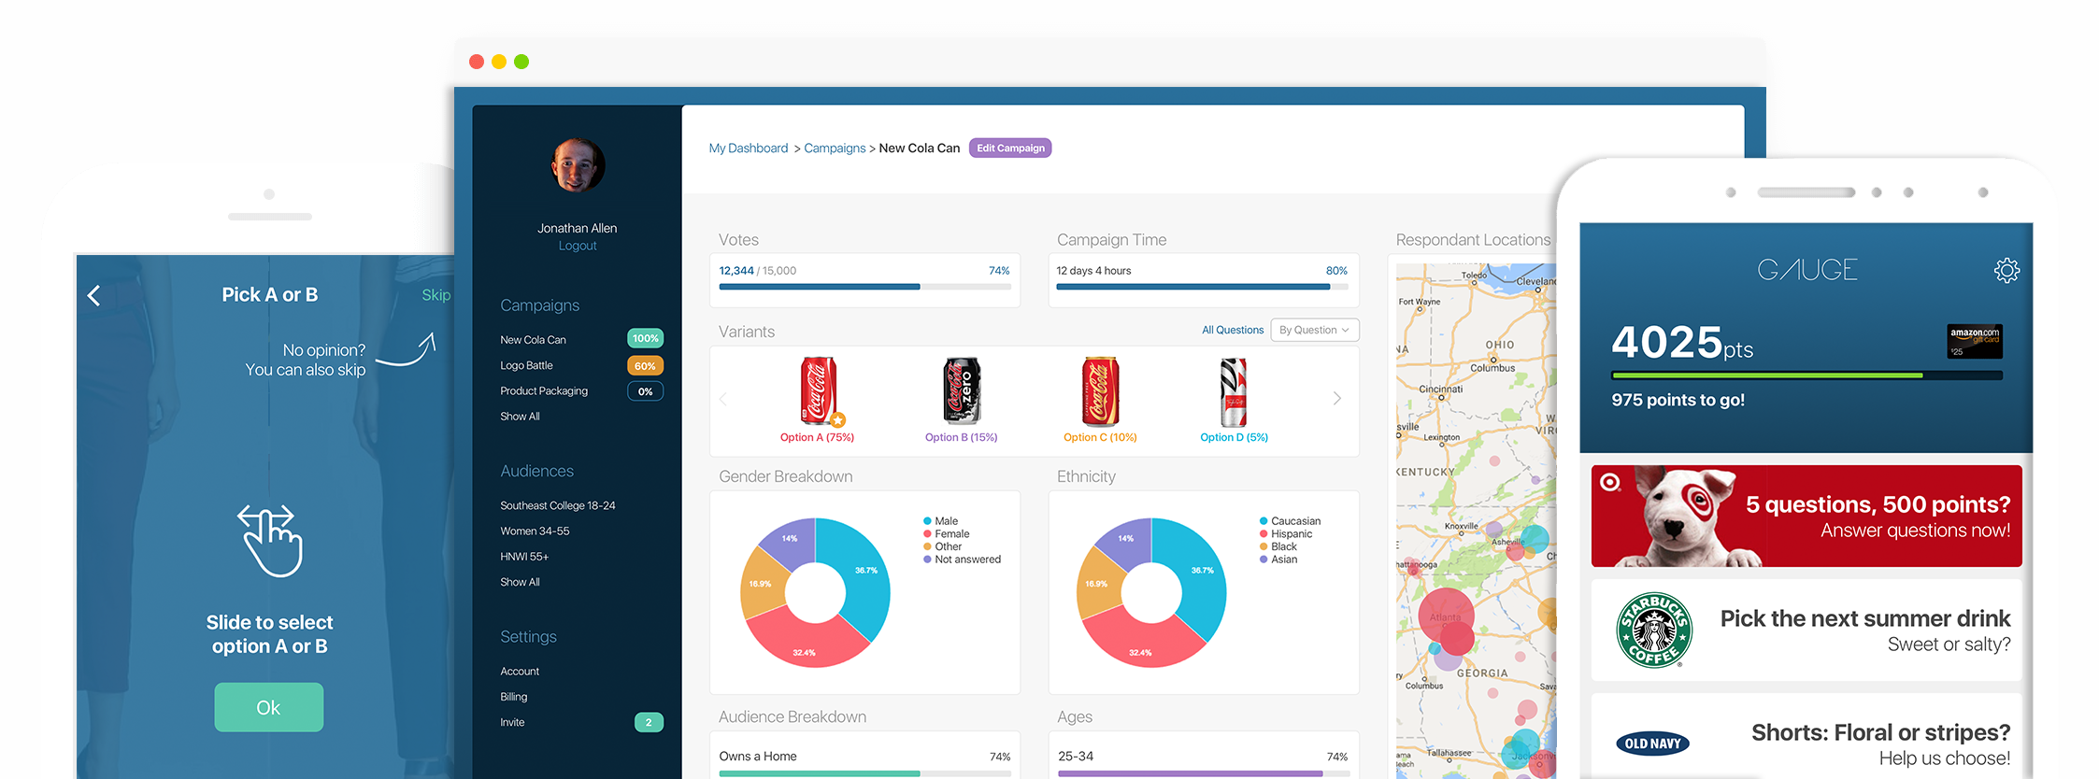The width and height of the screenshot is (2099, 779).
Task: Click the Votes progress bar
Action: [864, 287]
